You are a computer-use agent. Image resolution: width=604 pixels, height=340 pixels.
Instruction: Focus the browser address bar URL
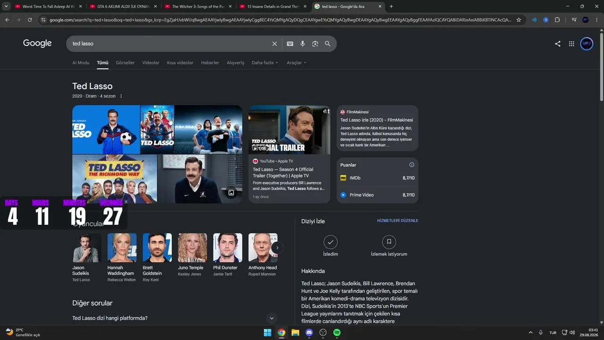[280, 20]
